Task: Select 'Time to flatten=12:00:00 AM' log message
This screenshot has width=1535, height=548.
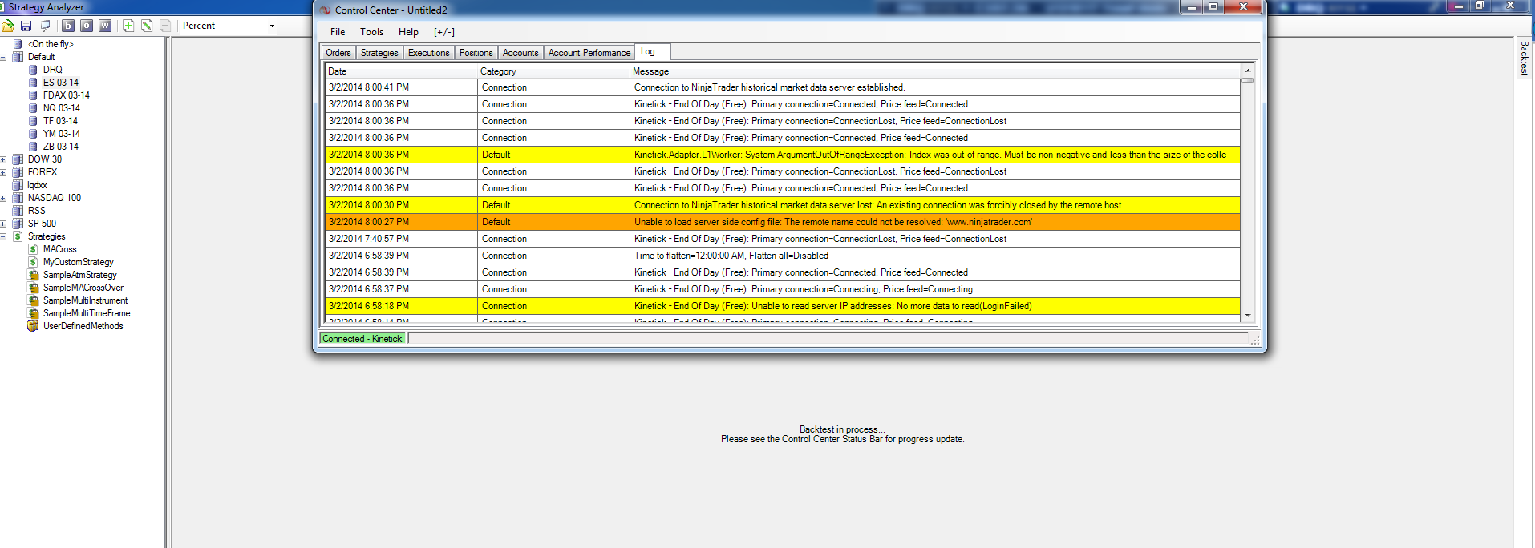Action: (731, 256)
